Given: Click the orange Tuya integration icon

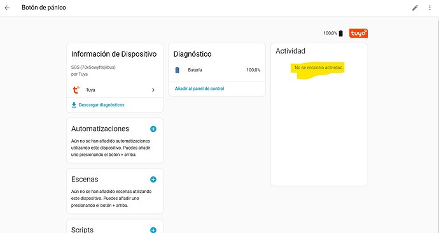Looking at the screenshot, I should click(76, 90).
